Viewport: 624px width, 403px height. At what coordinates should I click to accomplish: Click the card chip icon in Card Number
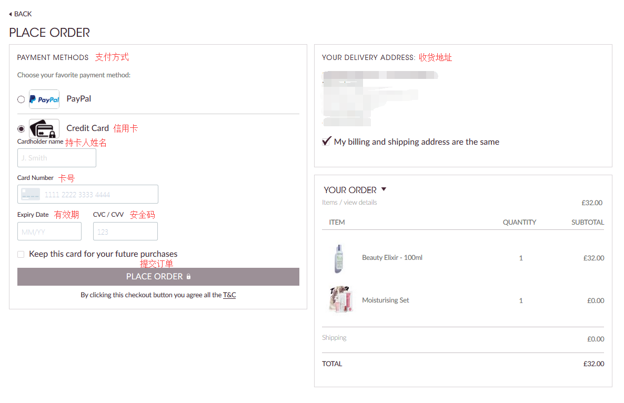pyautogui.click(x=31, y=194)
